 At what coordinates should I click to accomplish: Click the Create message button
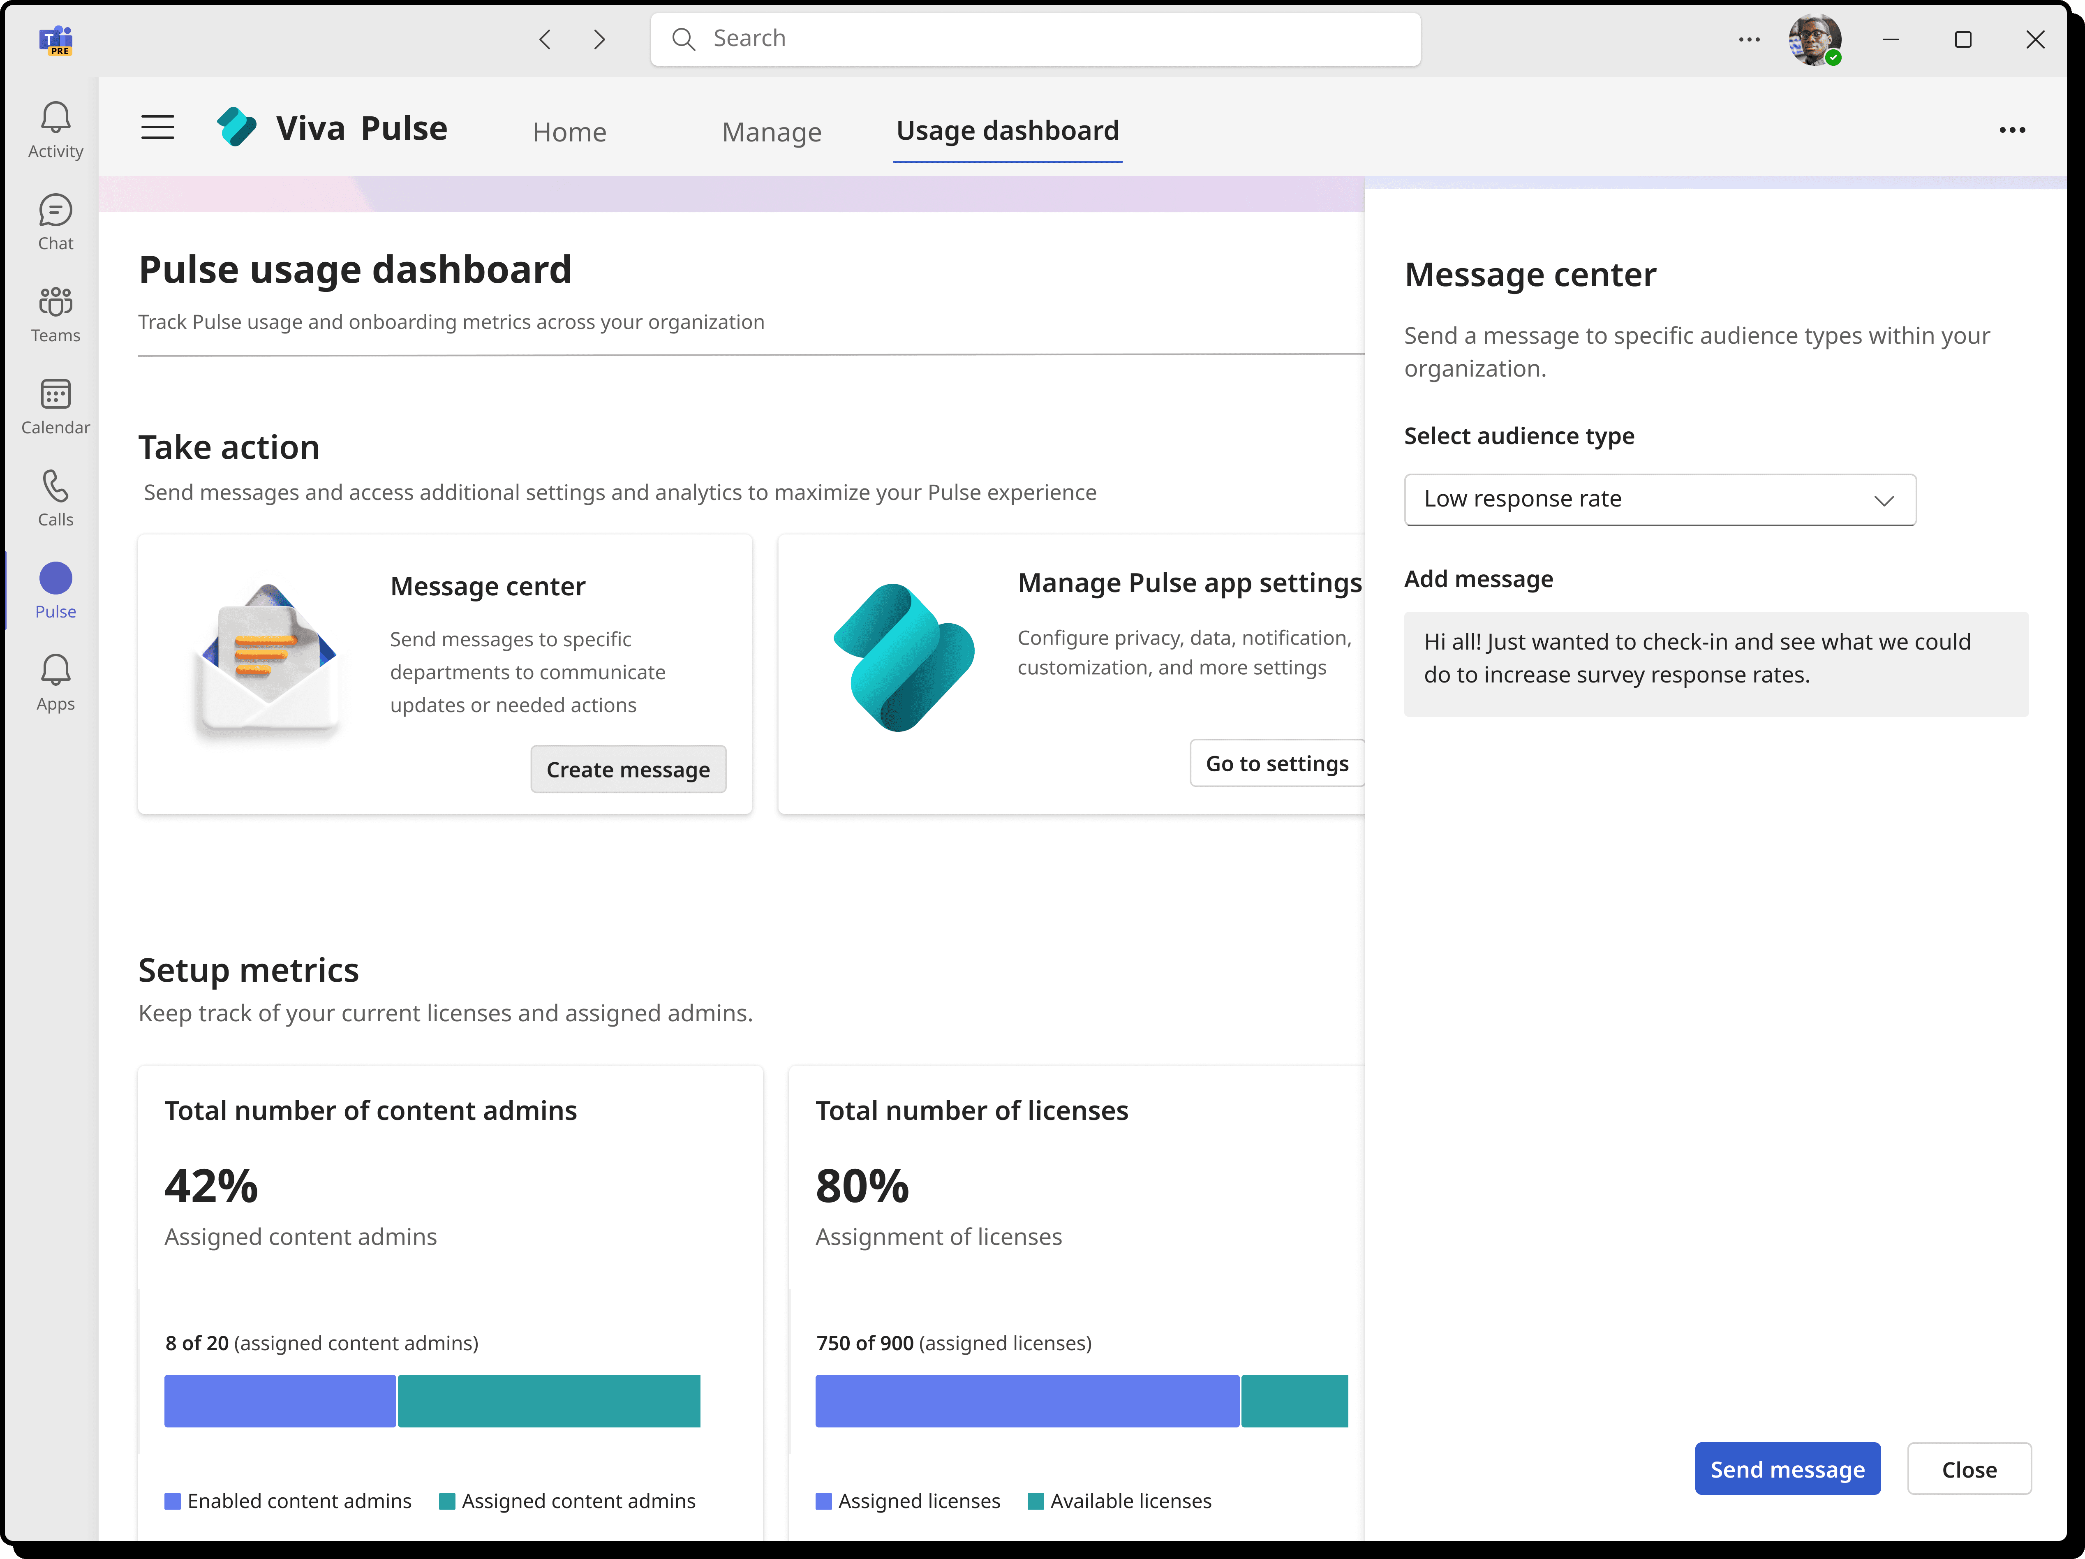pos(628,769)
